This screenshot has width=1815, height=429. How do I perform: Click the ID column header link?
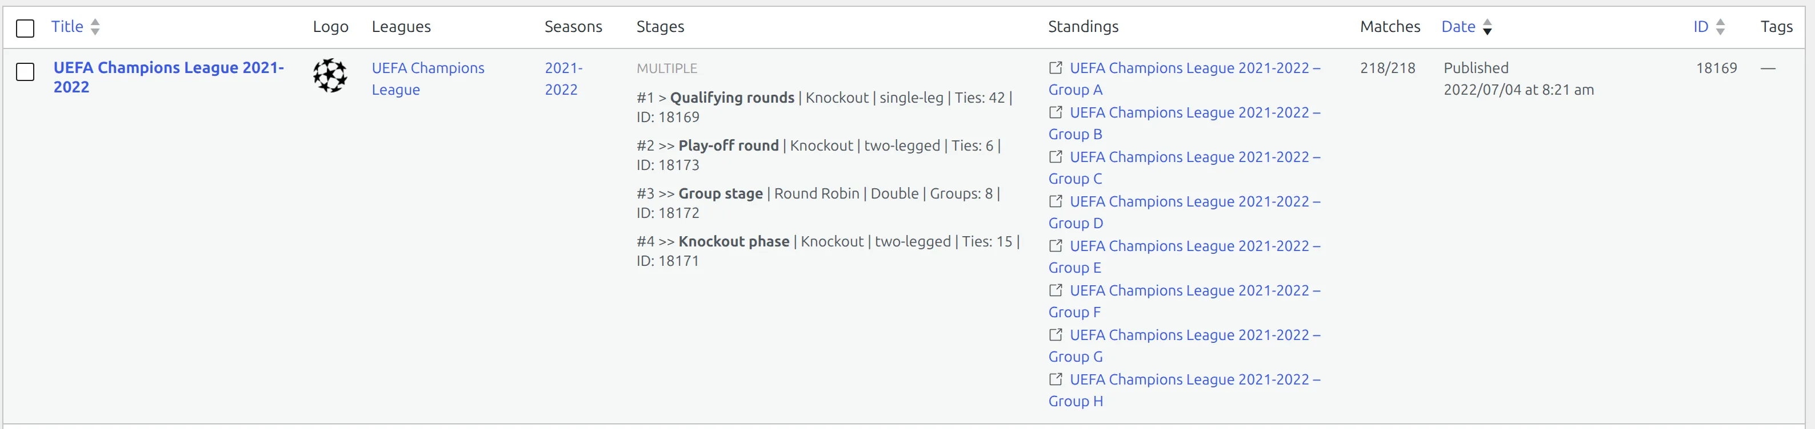[x=1701, y=27]
